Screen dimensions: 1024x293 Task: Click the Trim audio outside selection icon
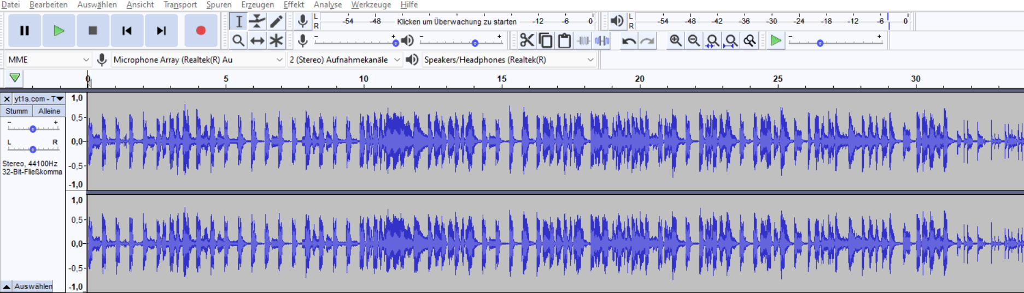(x=583, y=41)
